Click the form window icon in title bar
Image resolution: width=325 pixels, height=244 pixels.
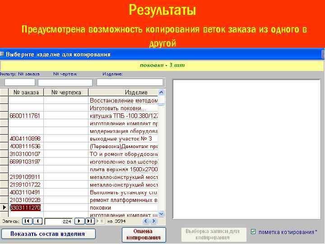[2, 54]
